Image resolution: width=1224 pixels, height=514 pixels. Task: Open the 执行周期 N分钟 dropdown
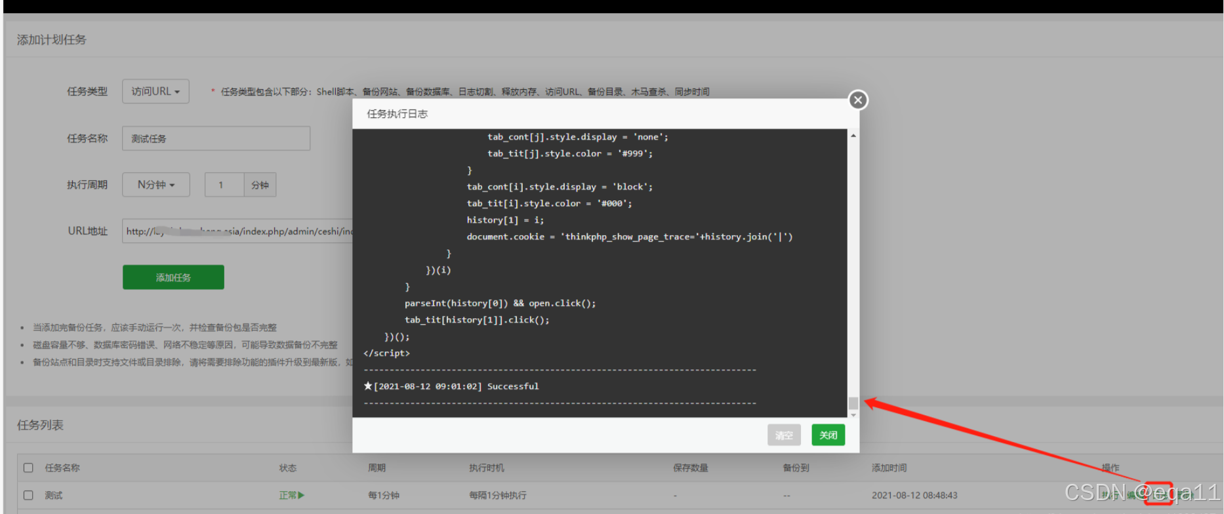156,185
